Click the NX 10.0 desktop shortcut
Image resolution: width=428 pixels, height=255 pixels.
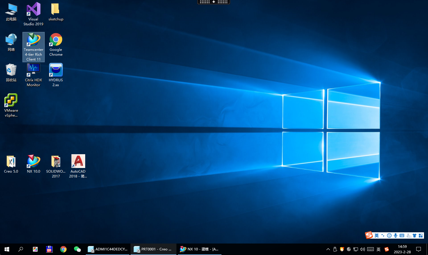click(34, 164)
